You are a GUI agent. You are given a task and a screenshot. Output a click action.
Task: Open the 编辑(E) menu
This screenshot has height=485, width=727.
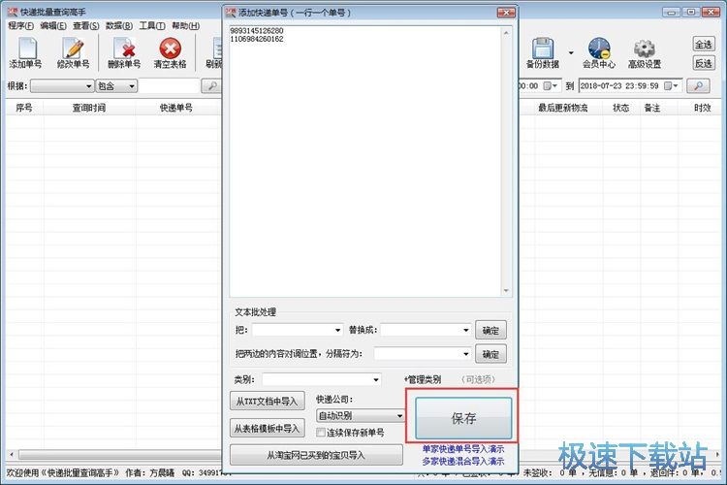53,26
